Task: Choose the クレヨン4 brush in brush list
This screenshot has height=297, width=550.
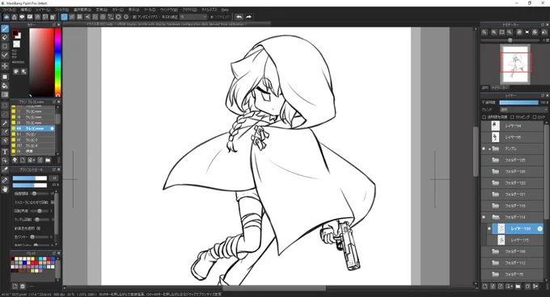Action: (33, 145)
